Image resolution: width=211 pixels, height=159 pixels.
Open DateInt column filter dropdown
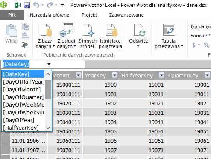(78, 75)
